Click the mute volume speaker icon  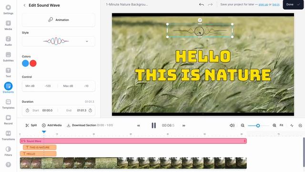point(232,125)
